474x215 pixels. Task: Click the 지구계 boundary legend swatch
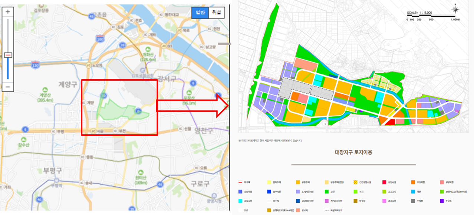[x=240, y=182]
